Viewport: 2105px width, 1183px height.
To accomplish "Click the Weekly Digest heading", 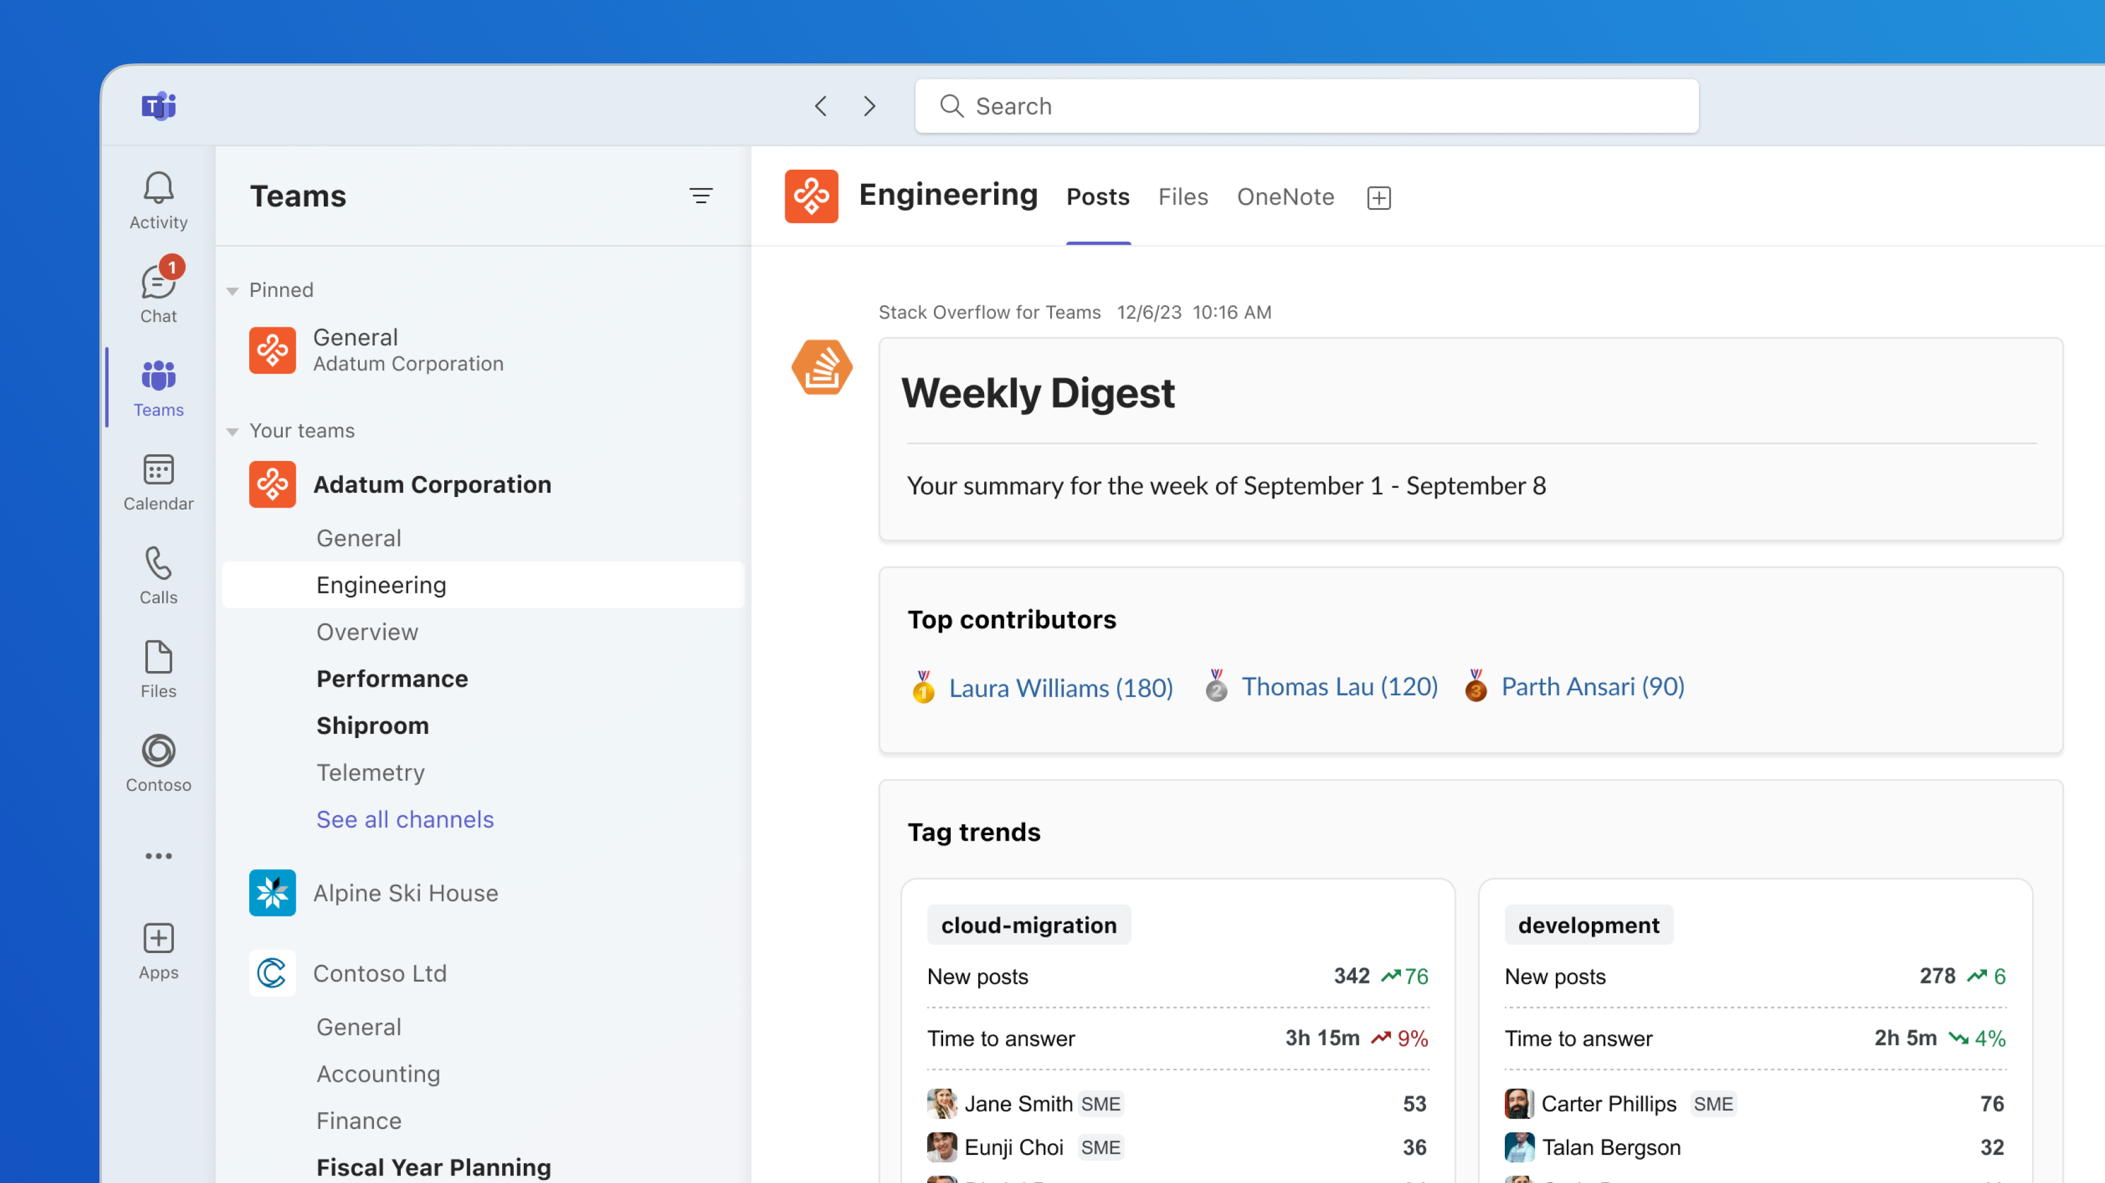I will click(x=1038, y=393).
